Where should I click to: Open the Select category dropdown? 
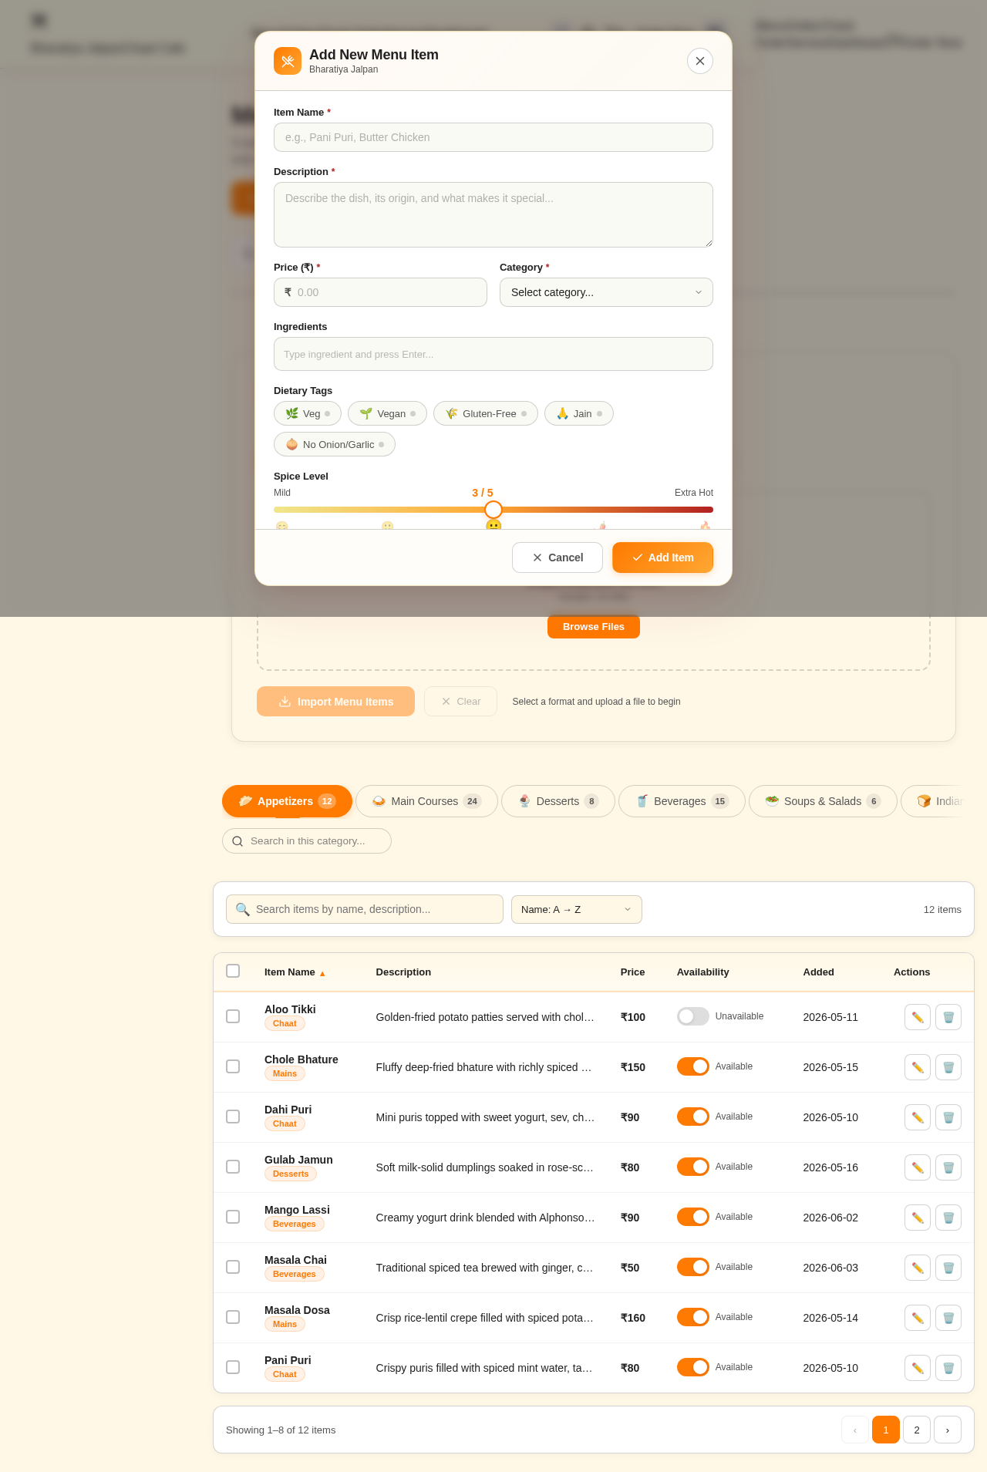(x=606, y=292)
